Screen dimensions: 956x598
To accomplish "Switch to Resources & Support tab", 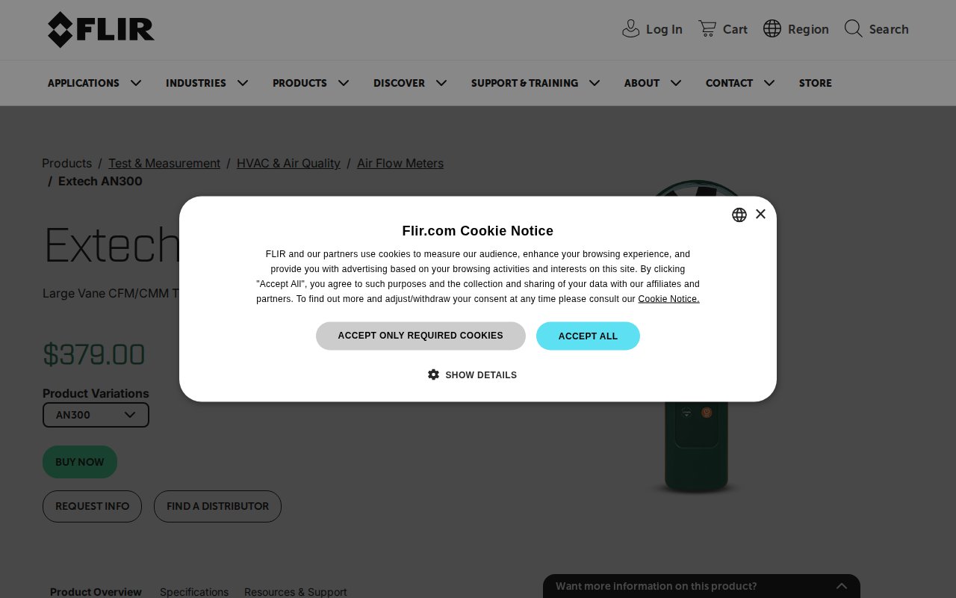I will (x=296, y=591).
